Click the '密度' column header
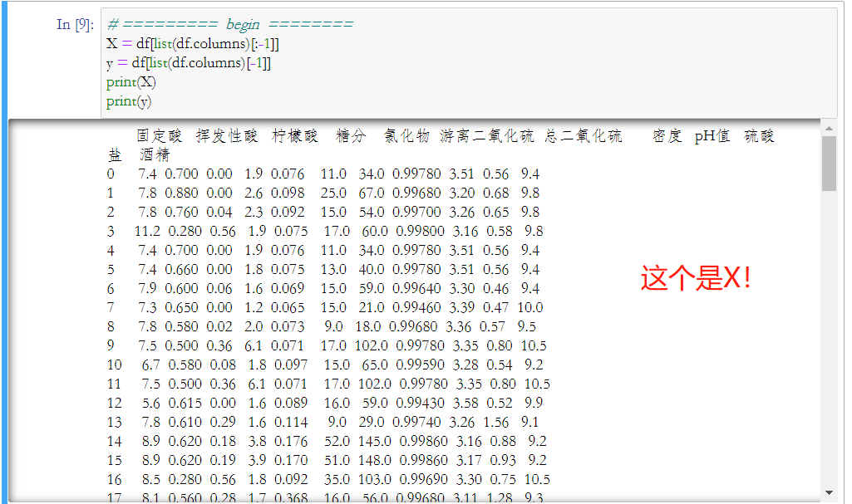The image size is (852, 504). coord(667,135)
